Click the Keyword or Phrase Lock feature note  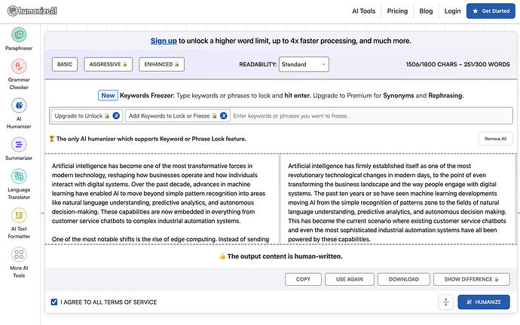(151, 139)
